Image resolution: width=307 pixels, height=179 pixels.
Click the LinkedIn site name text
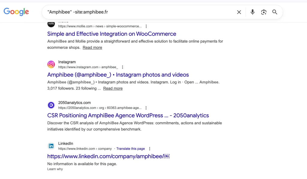(66, 143)
